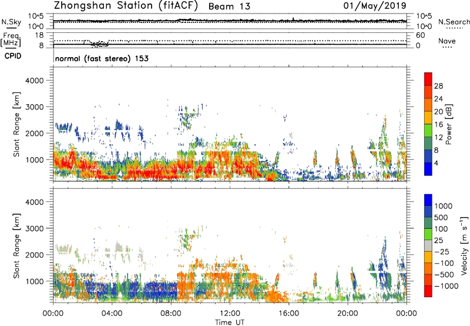Click the "10^0" tick next to the N.Sky label

36,26
